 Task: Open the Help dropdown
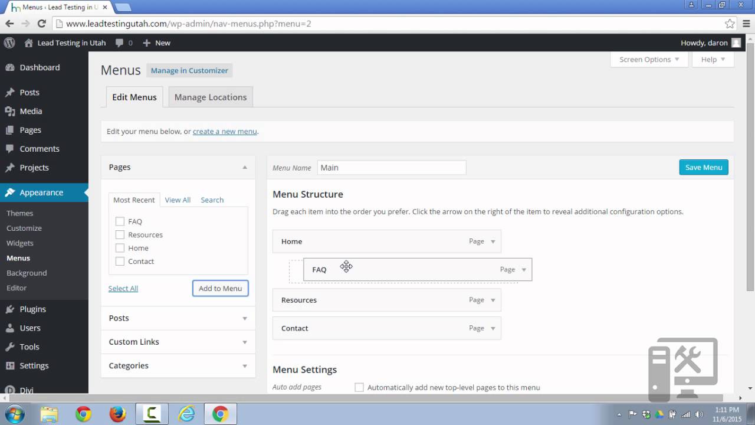(713, 59)
